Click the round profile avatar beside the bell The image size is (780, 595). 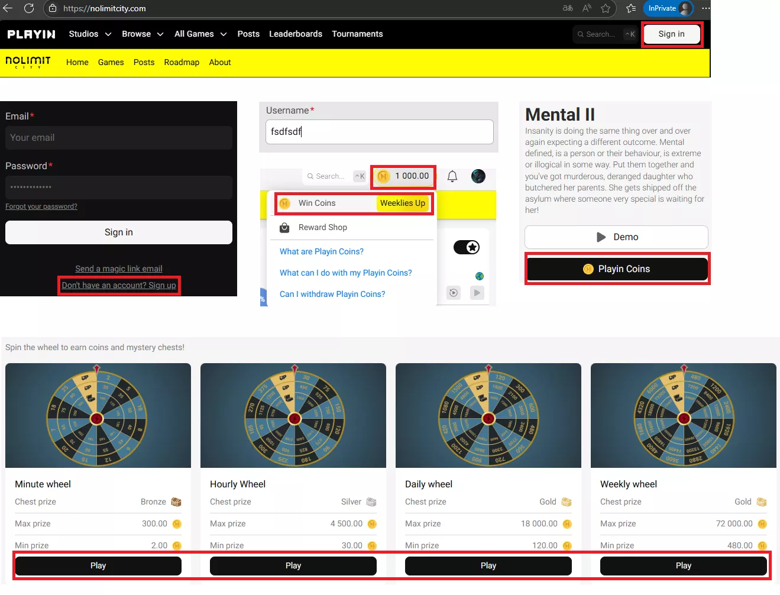(478, 176)
